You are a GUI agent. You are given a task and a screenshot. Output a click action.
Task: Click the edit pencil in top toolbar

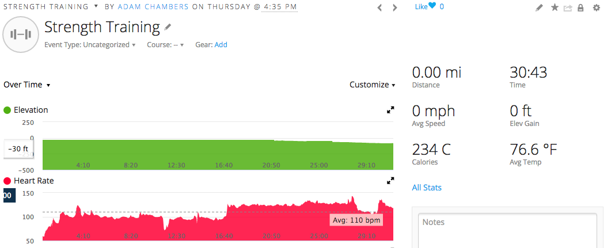[539, 7]
